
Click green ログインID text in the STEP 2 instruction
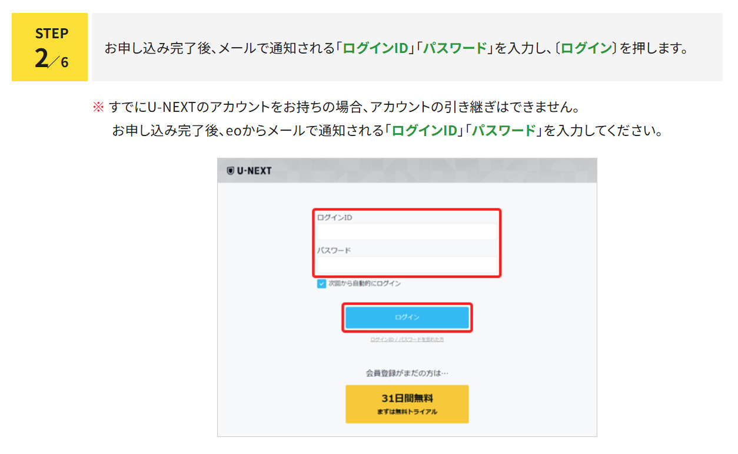click(375, 48)
